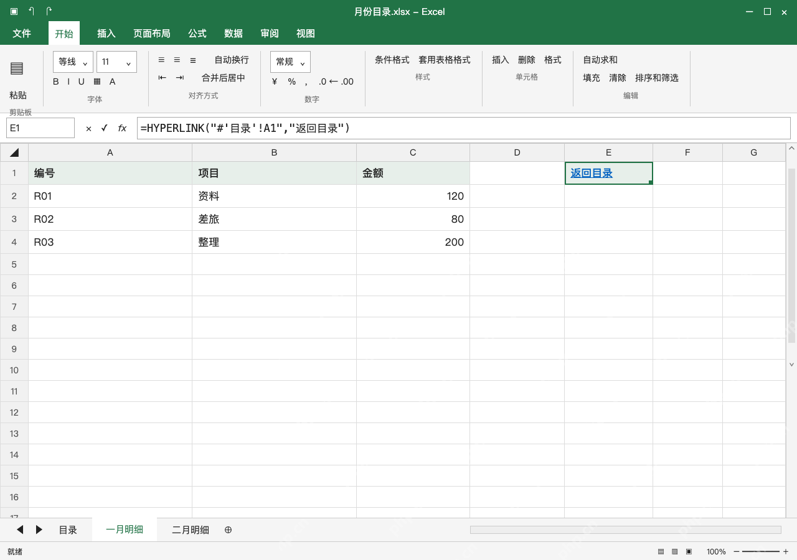This screenshot has height=560, width=797.
Task: Open the 条件格式 conditional formatting menu
Action: 392,60
